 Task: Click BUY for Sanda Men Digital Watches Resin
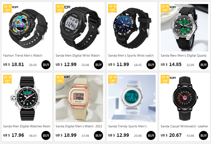pyautogui.click(x=46, y=135)
